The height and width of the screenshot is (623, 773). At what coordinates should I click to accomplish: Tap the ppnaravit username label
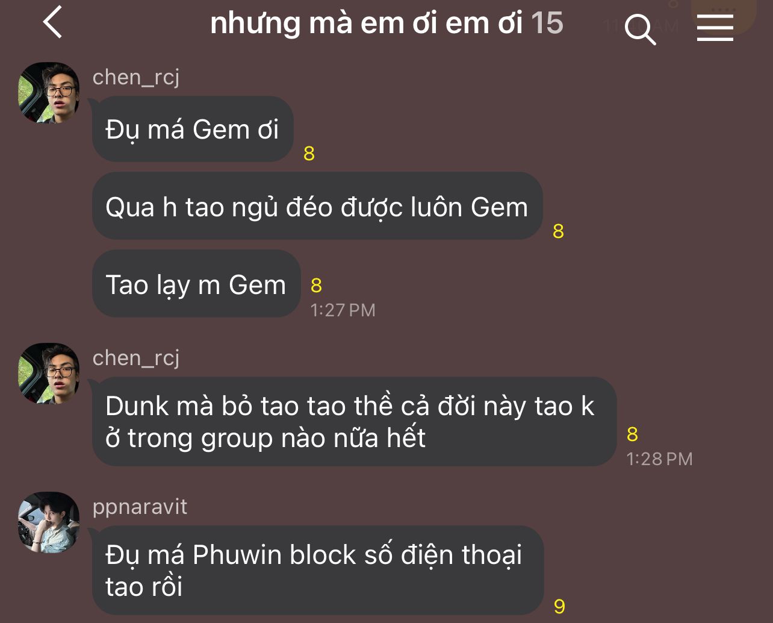click(x=140, y=507)
